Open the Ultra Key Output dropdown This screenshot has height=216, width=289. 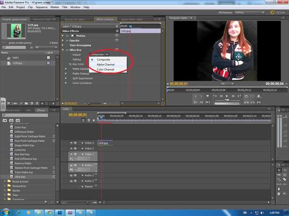(99, 54)
